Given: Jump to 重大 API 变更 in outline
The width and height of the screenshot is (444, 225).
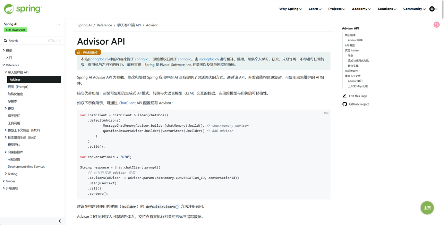Looking at the screenshot, I should (x=353, y=76).
